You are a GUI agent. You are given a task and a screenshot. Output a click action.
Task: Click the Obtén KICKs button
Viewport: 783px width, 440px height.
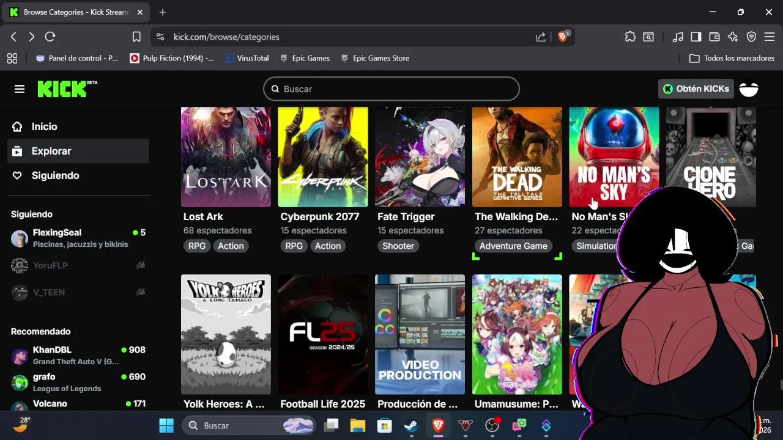point(696,89)
